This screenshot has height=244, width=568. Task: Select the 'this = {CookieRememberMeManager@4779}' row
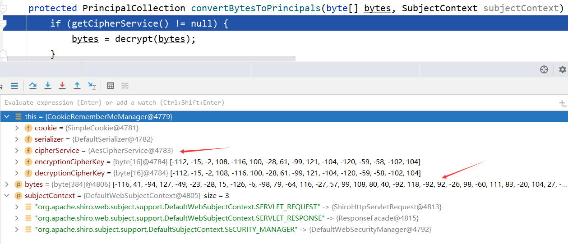[284, 116]
